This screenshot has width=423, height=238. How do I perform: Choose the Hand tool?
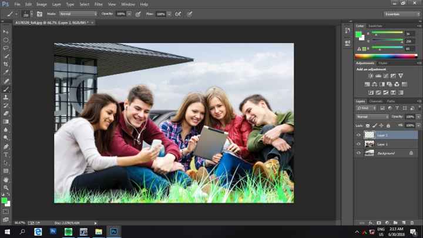6,179
